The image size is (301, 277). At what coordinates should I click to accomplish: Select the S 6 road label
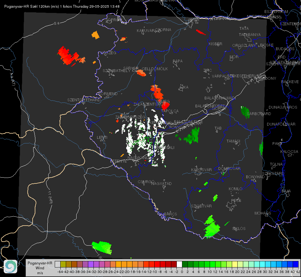tap(57, 23)
